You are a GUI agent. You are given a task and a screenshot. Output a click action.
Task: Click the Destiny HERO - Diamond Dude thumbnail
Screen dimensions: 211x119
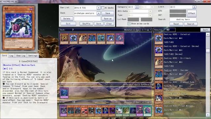[159, 87]
